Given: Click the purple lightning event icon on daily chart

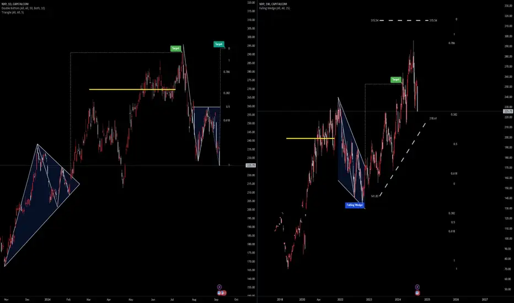Looking at the screenshot, I should tap(219, 287).
